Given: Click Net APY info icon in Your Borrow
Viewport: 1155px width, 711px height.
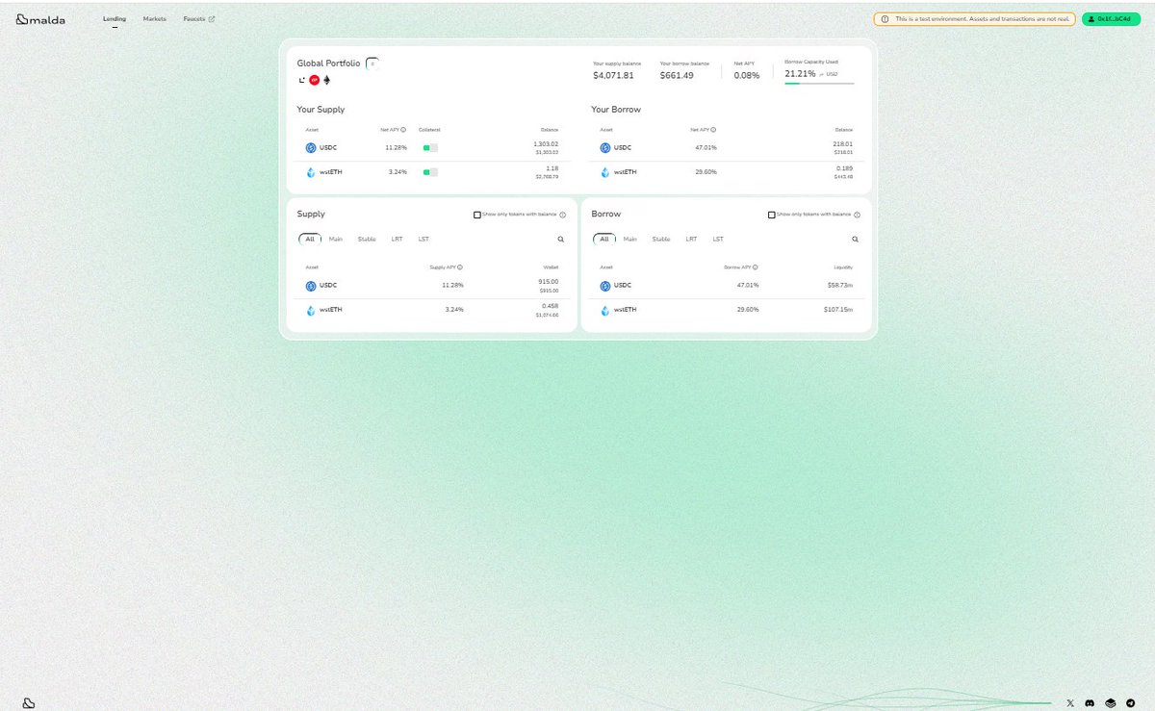Looking at the screenshot, I should pos(712,129).
